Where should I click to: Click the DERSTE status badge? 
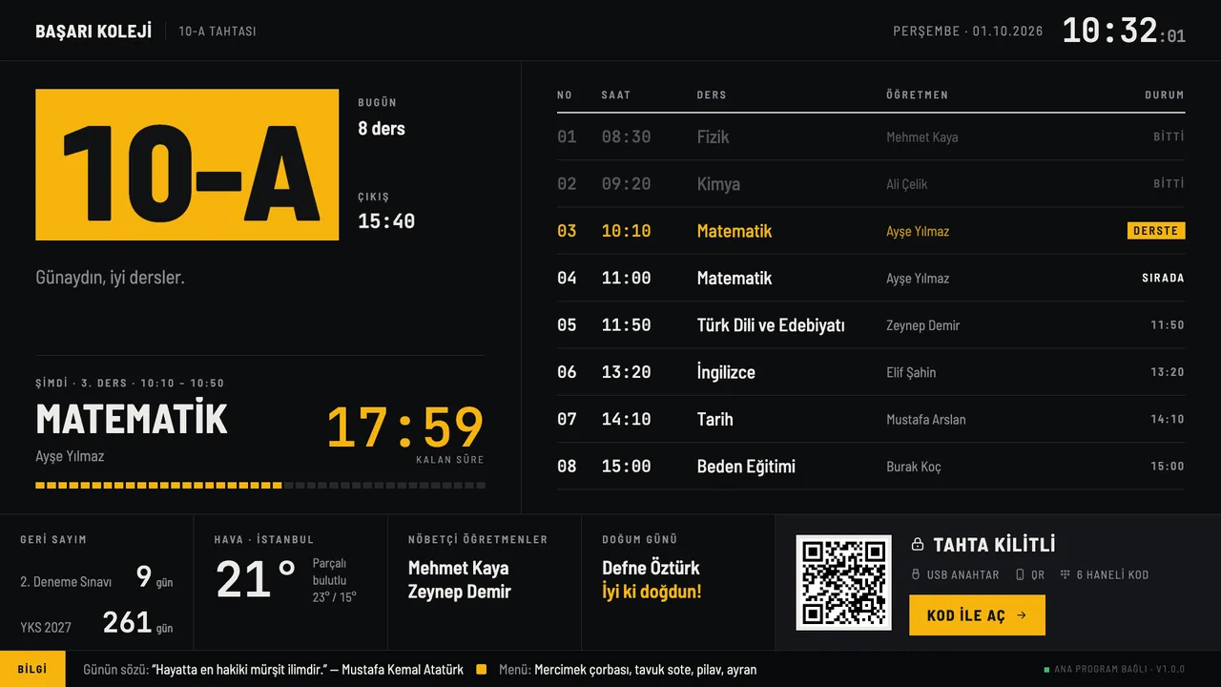[1156, 231]
